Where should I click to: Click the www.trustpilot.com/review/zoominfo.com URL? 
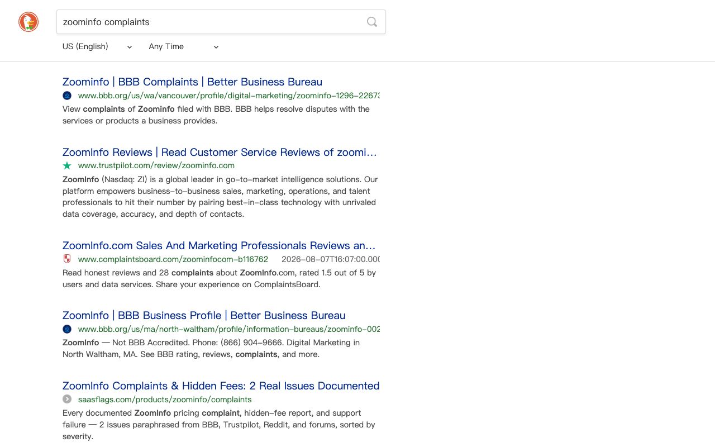tap(156, 165)
